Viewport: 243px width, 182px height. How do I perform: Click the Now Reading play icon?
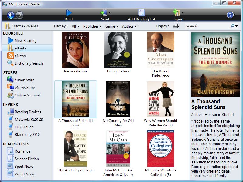[x=11, y=40]
